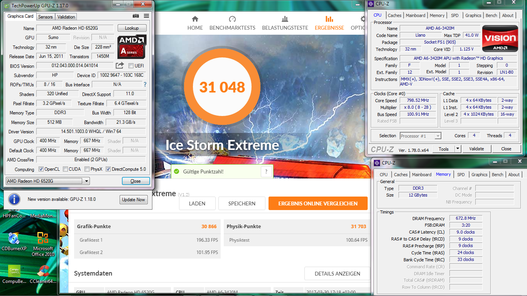The height and width of the screenshot is (296, 527).
Task: Open the Caches tab in upper CPU-Z
Action: pos(395,15)
